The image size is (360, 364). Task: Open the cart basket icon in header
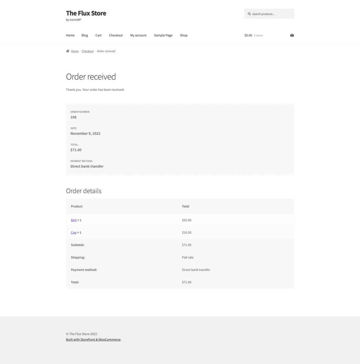click(291, 35)
